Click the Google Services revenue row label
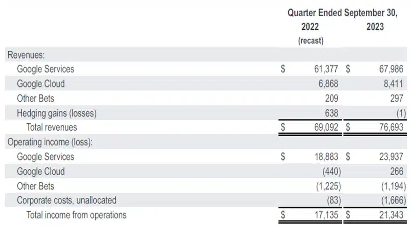The width and height of the screenshot is (412, 227). tap(46, 69)
